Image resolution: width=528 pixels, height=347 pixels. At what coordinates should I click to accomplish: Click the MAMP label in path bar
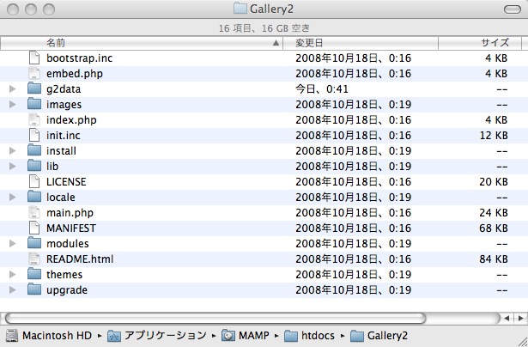click(x=254, y=336)
